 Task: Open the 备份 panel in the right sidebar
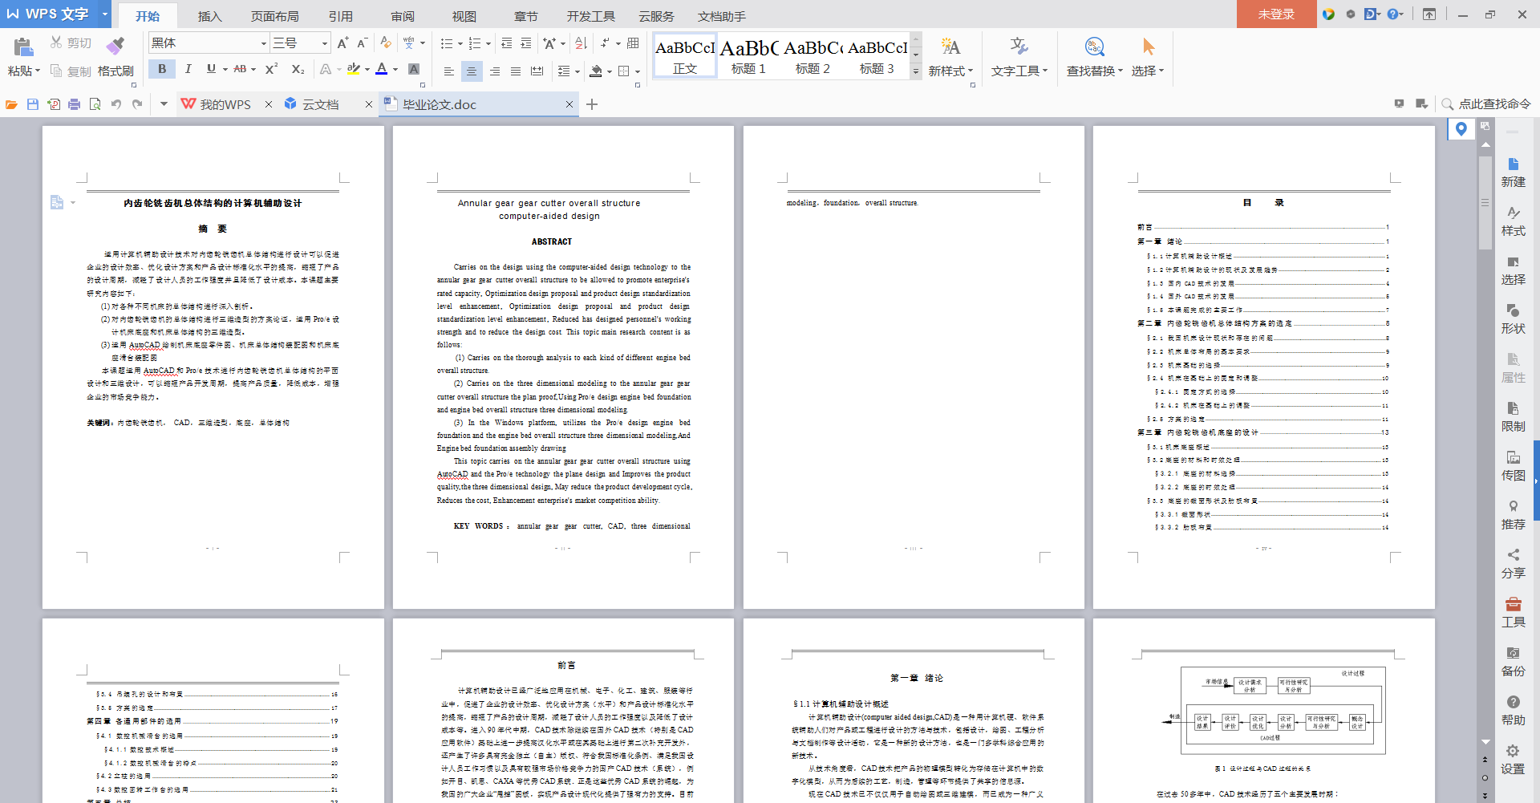tap(1513, 662)
